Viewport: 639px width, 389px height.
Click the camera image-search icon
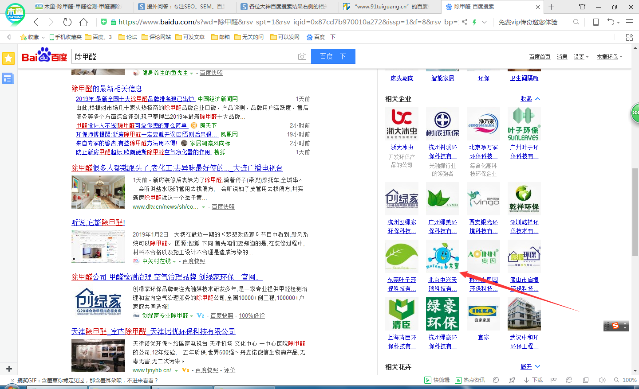[302, 56]
